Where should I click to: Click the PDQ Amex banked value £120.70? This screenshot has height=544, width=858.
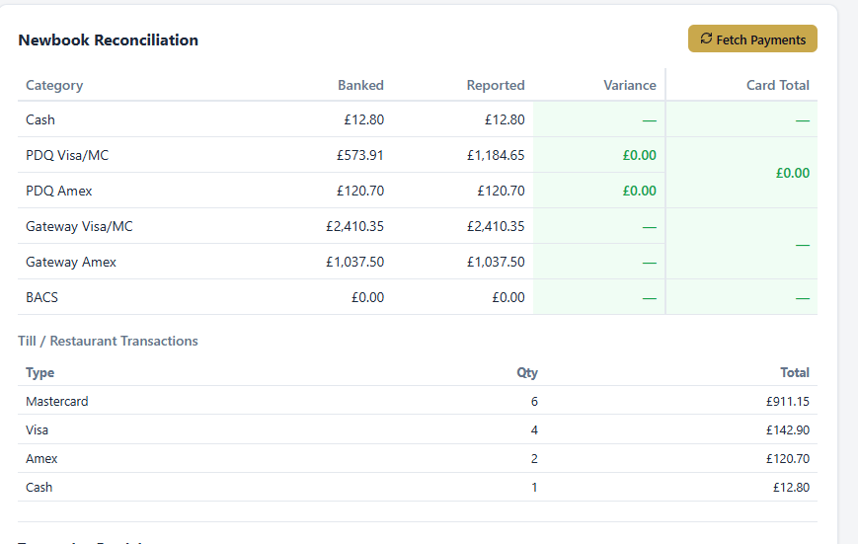(360, 191)
